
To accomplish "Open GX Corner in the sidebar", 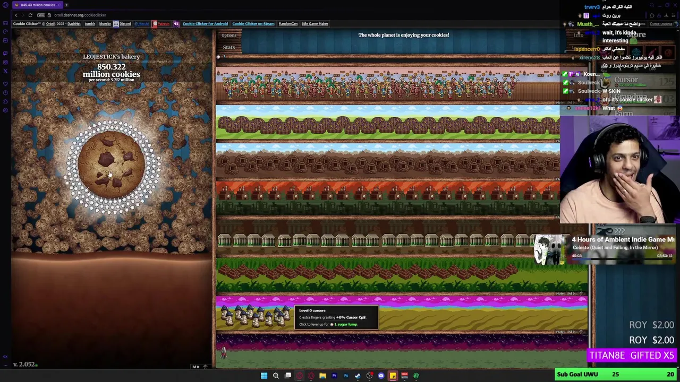I will pyautogui.click(x=5, y=23).
